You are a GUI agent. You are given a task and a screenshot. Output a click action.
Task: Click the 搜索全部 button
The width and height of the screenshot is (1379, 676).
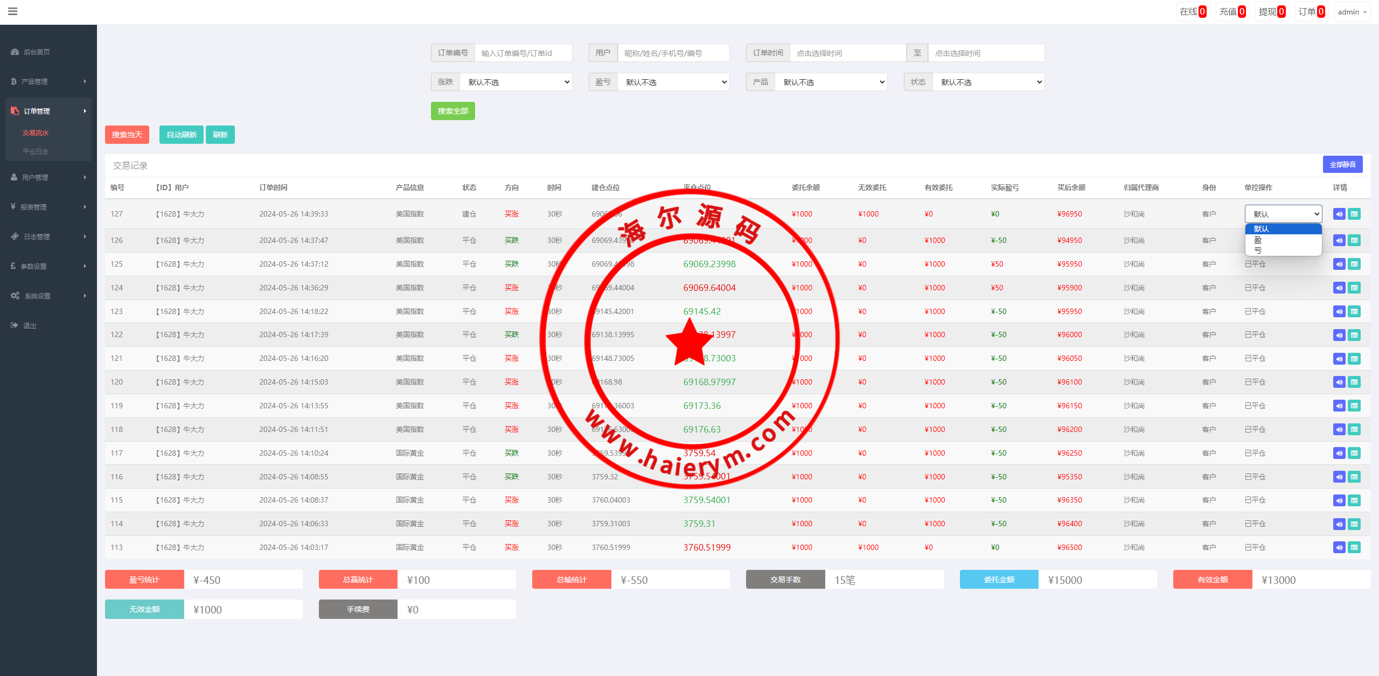pos(452,111)
